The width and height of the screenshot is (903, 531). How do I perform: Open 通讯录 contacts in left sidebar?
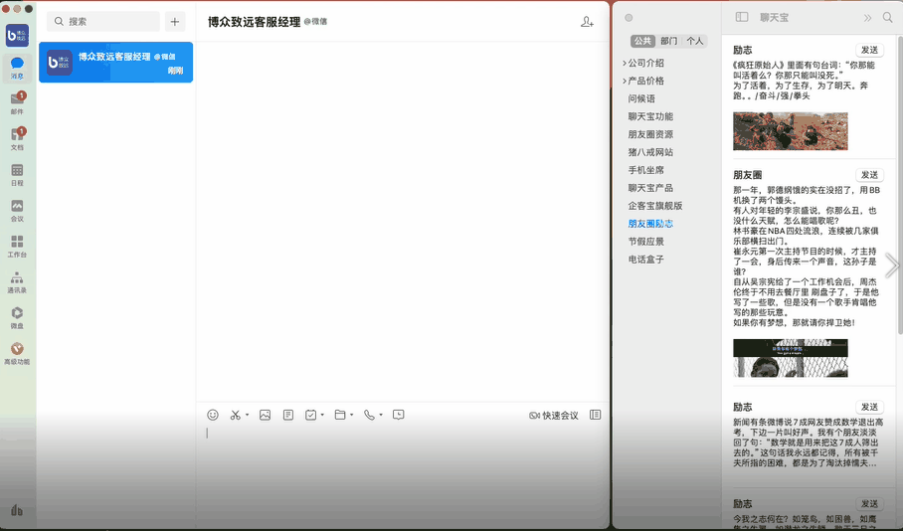17,280
